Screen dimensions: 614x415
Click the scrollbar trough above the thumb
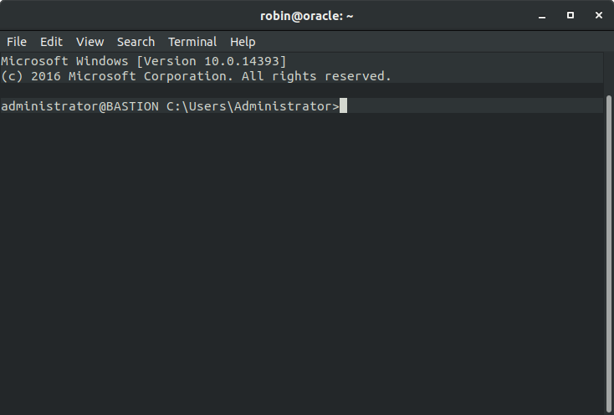click(609, 74)
